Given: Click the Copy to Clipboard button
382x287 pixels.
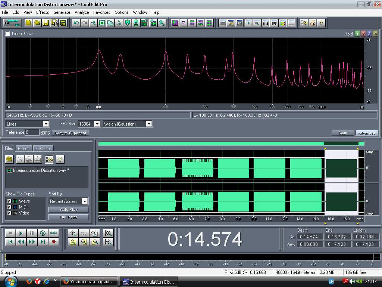Looking at the screenshot, I should [x=70, y=133].
